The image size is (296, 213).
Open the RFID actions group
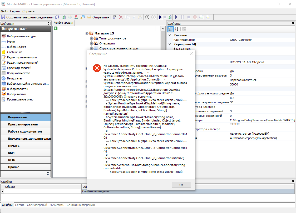click(26, 160)
